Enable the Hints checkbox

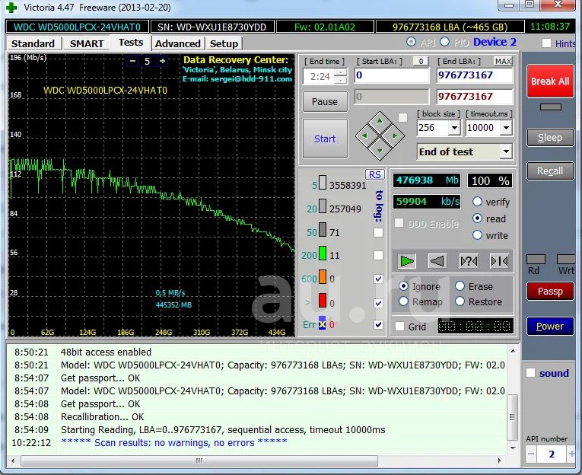coord(546,43)
